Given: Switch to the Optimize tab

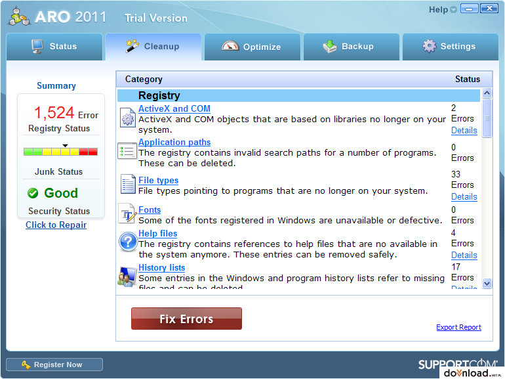Looking at the screenshot, I should (x=253, y=47).
